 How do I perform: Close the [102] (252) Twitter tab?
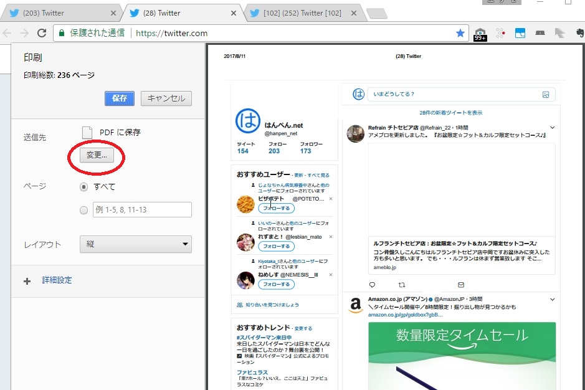tap(354, 14)
